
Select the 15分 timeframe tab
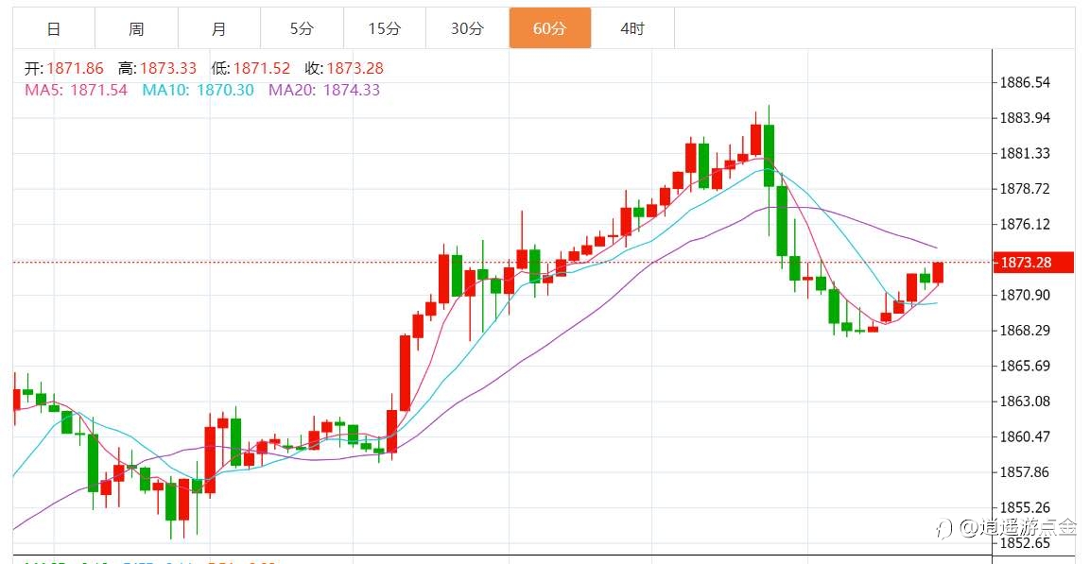pos(385,28)
